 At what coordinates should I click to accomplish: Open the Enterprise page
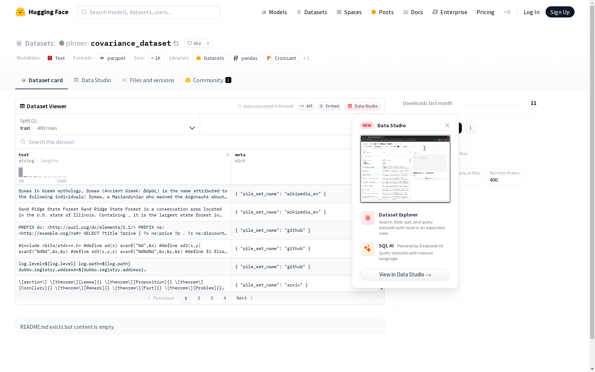(450, 12)
